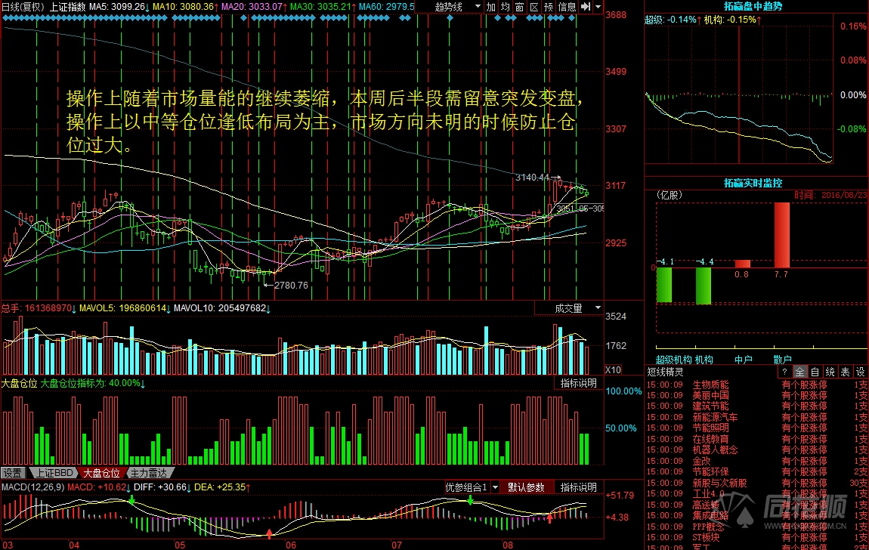The height and width of the screenshot is (550, 869).
Task: Click the right-arrow jump-to-end icon
Action: coord(585,7)
